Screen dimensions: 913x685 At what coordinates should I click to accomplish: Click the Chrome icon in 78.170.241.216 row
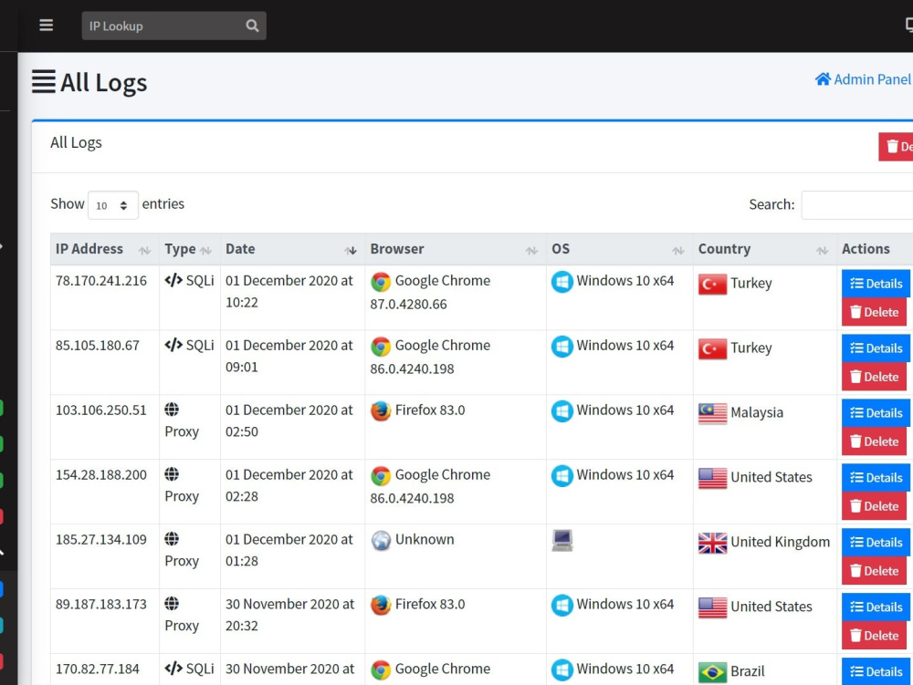pyautogui.click(x=381, y=282)
